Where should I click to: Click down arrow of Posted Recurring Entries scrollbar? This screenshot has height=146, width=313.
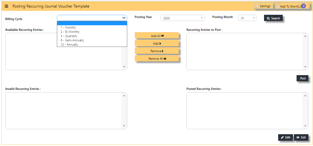coord(305,126)
